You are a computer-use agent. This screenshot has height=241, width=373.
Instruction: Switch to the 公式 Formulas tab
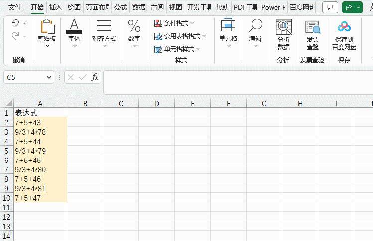coord(121,7)
